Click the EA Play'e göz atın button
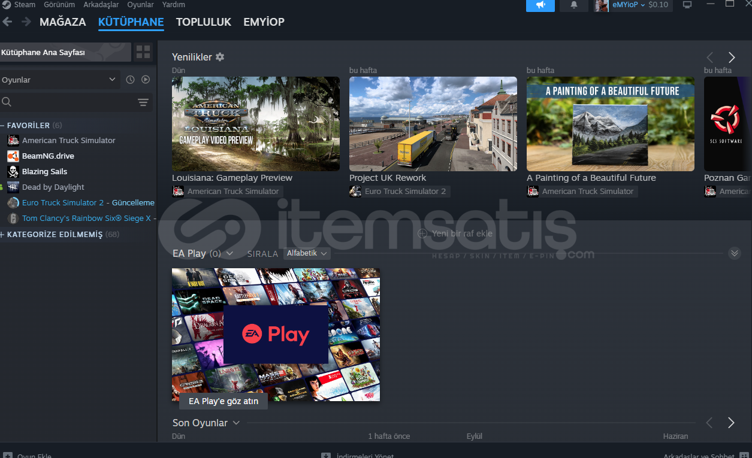Viewport: 752px width, 458px height. (224, 401)
